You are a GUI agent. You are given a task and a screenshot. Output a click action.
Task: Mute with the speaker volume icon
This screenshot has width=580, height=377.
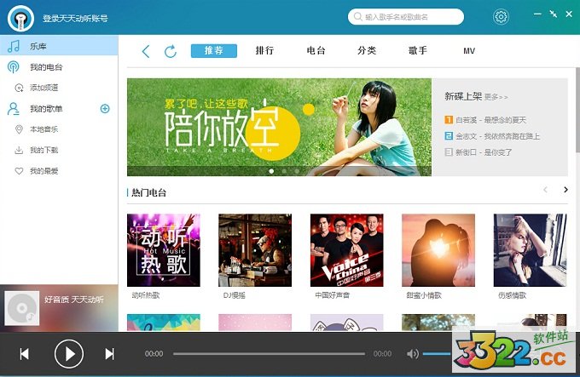(x=413, y=354)
